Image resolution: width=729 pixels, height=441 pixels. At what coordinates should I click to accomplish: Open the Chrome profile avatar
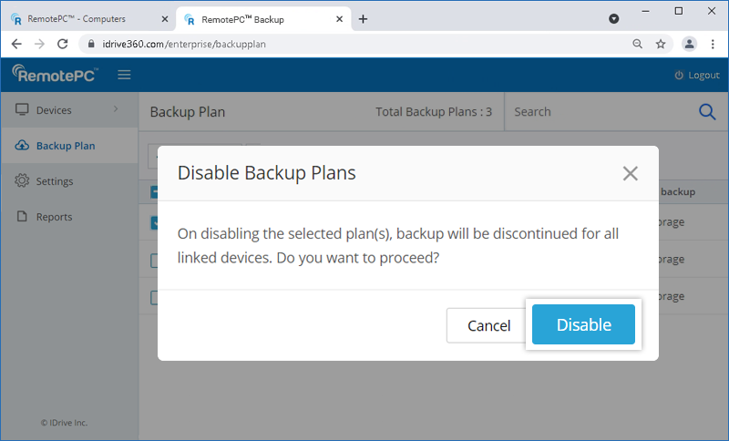[690, 44]
